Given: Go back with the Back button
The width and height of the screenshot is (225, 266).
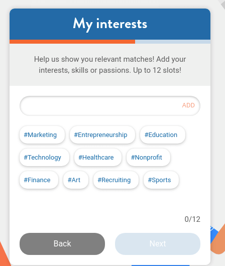Looking at the screenshot, I should point(62,244).
